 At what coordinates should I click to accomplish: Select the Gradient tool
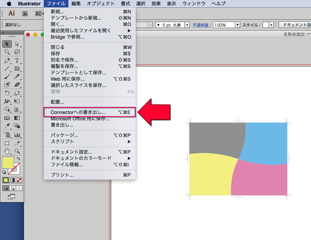click(x=17, y=118)
